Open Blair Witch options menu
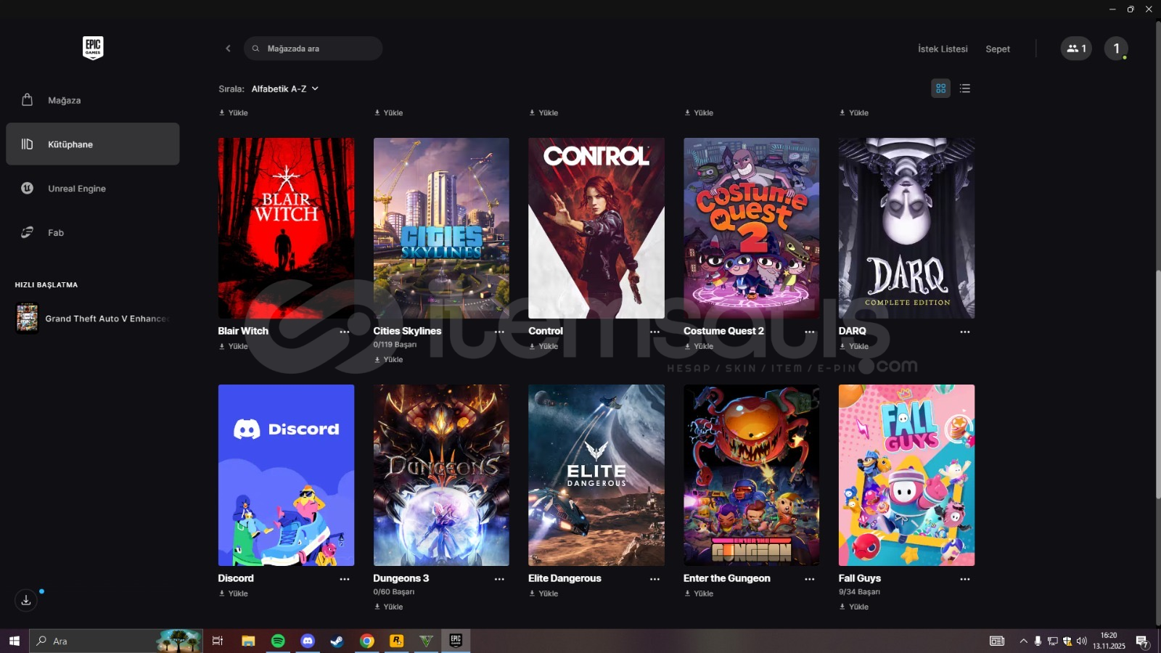The width and height of the screenshot is (1161, 653). click(345, 332)
